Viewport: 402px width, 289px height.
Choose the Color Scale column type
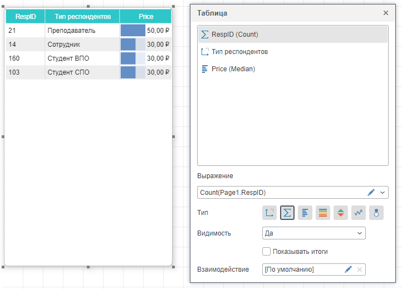pyautogui.click(x=323, y=212)
